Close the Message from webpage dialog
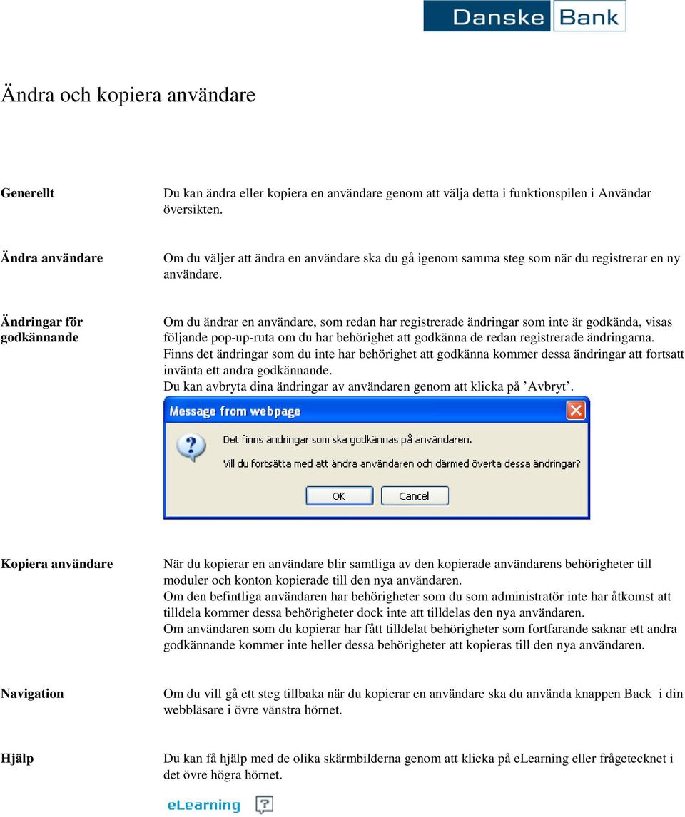 pyautogui.click(x=576, y=411)
